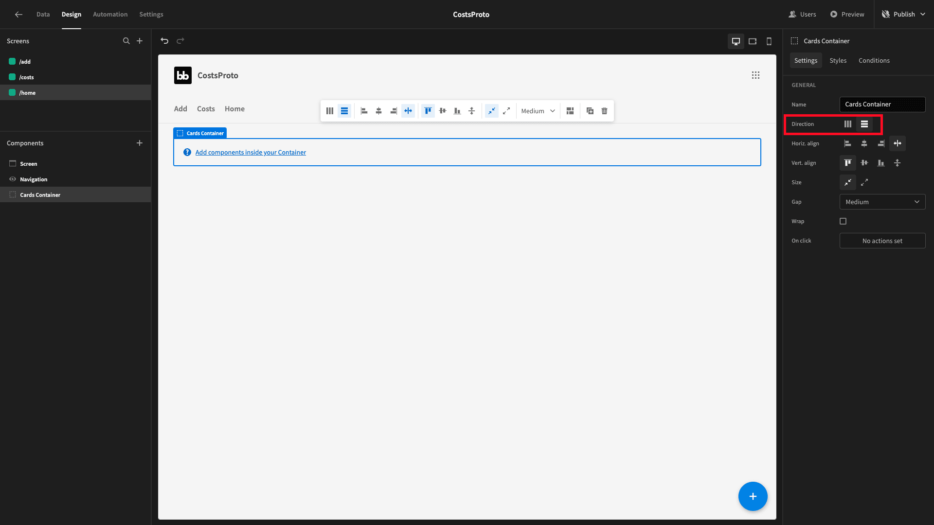Search screens with the magnifier icon
Image resolution: width=934 pixels, height=525 pixels.
[x=126, y=41]
